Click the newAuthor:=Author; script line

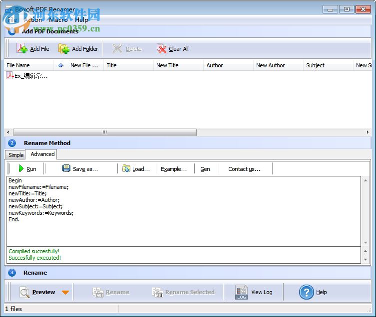coord(34,200)
